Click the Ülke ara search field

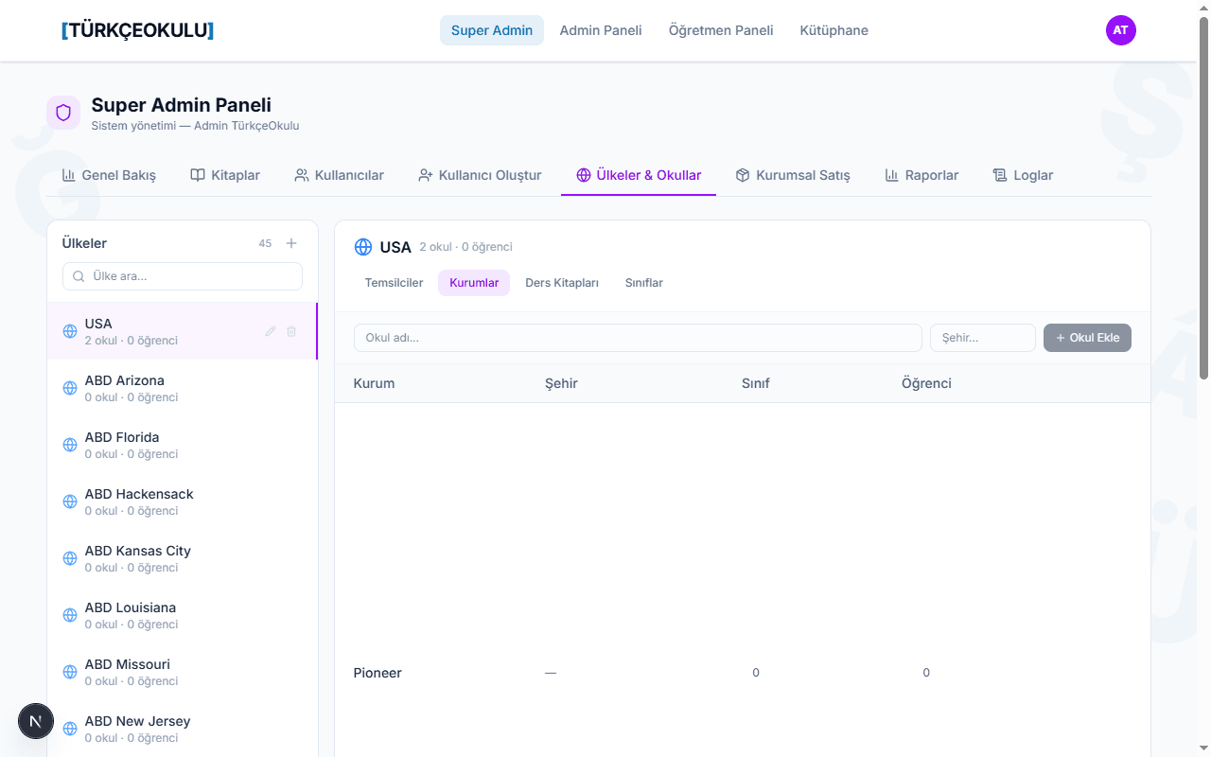point(183,276)
